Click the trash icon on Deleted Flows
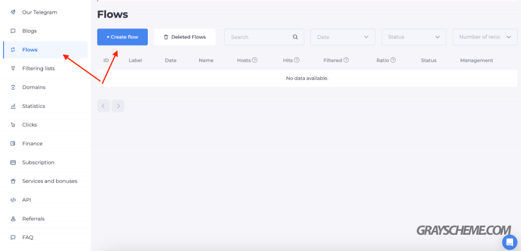Screen dimensions: 521x251 [x=166, y=37]
